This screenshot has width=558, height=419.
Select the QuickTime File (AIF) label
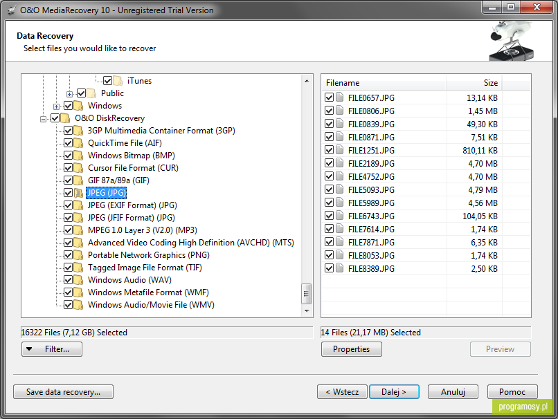coord(125,143)
